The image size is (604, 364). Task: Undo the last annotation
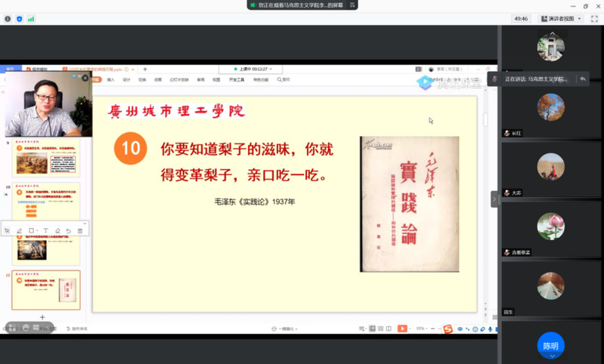(69, 231)
